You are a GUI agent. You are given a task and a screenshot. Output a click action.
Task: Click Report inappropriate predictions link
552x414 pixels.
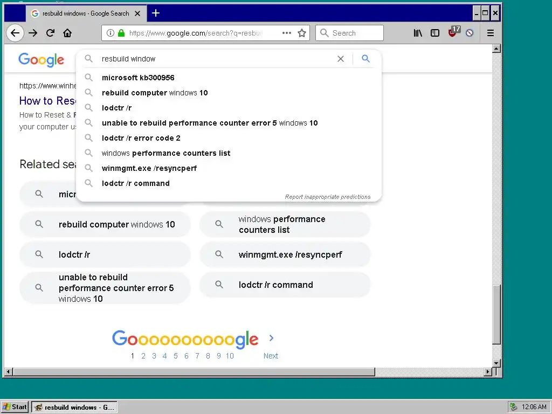click(x=327, y=197)
